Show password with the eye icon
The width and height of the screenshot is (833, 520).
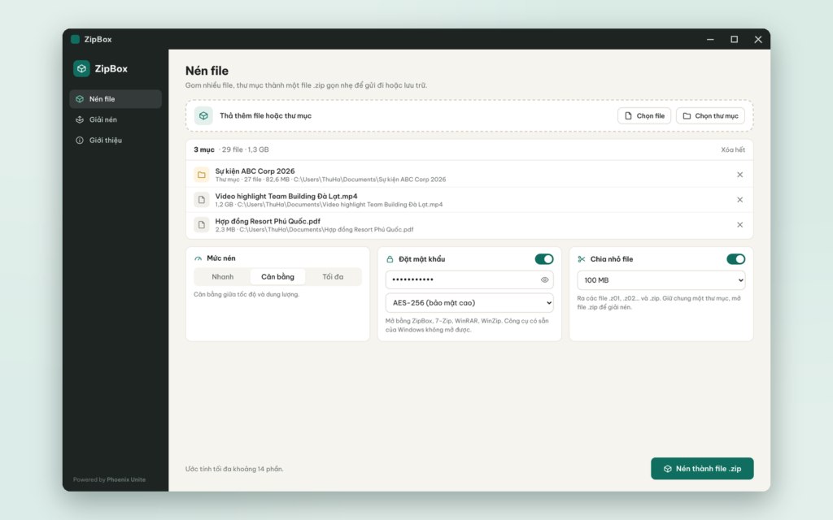pyautogui.click(x=544, y=279)
